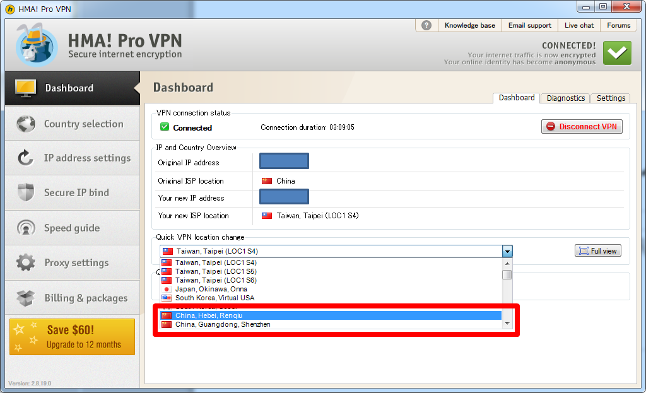Click the Secure IP bind shield icon
Screen dimensions: 646x393
(26, 192)
